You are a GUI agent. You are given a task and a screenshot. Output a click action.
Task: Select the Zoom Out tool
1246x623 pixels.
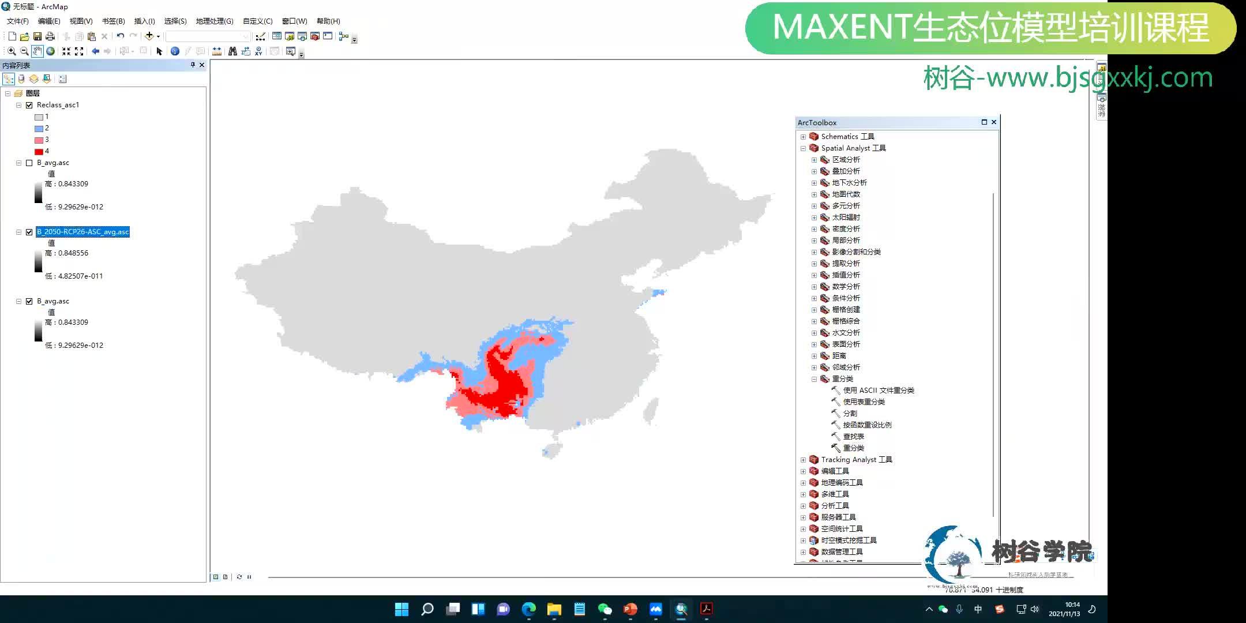24,51
